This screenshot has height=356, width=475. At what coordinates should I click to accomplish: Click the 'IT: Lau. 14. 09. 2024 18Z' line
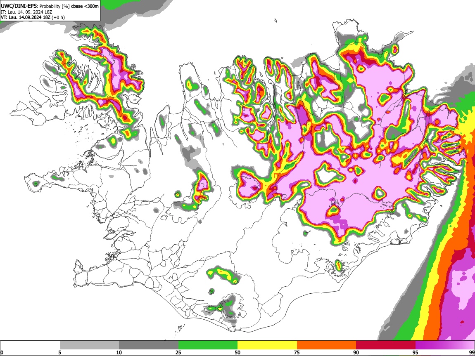pyautogui.click(x=26, y=12)
